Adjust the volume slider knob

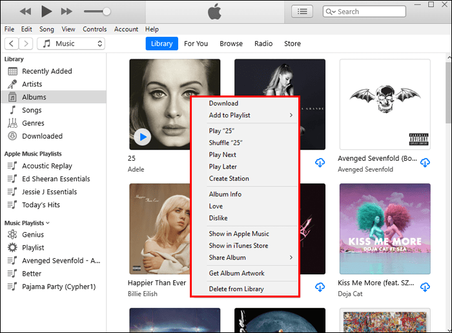coord(107,12)
